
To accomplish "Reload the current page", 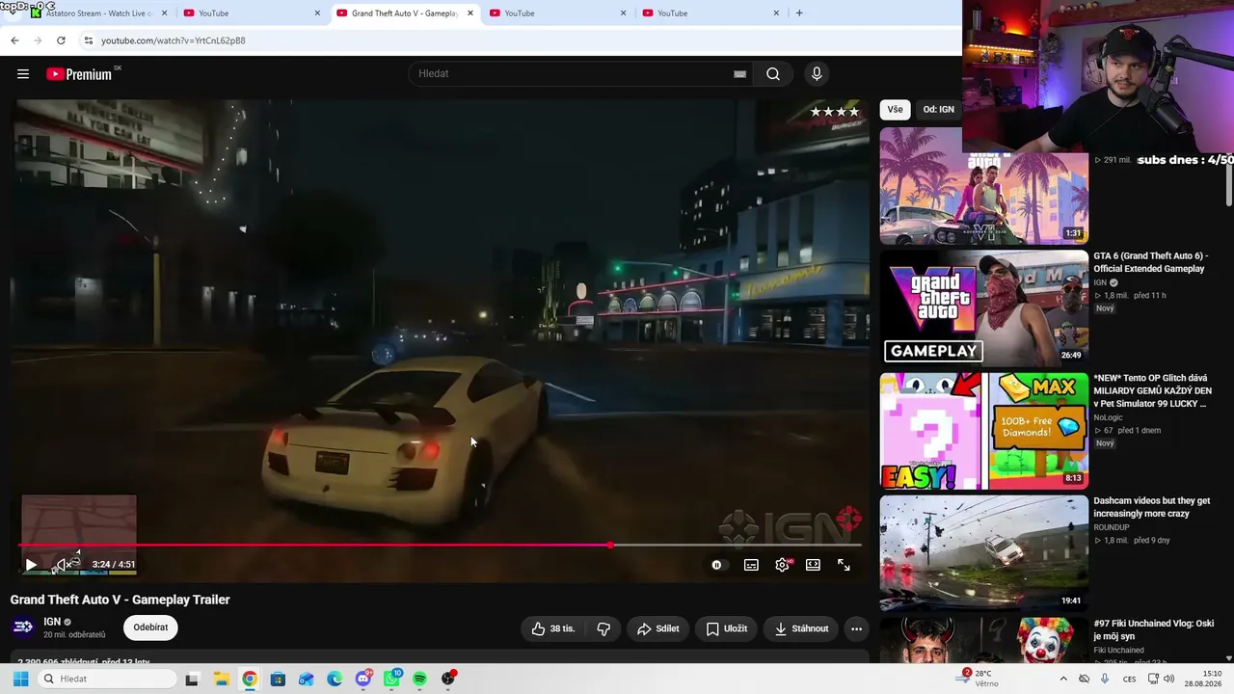I will pos(61,40).
